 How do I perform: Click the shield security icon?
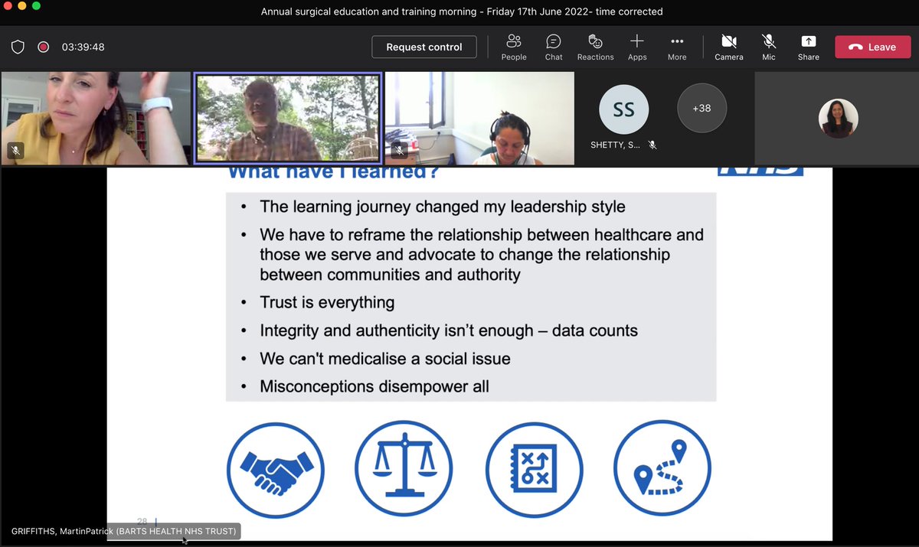(18, 47)
